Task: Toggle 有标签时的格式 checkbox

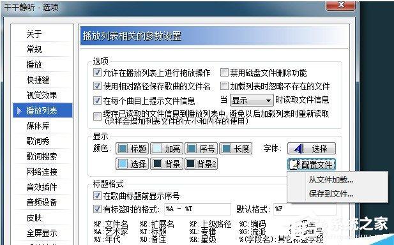Action: click(x=97, y=209)
